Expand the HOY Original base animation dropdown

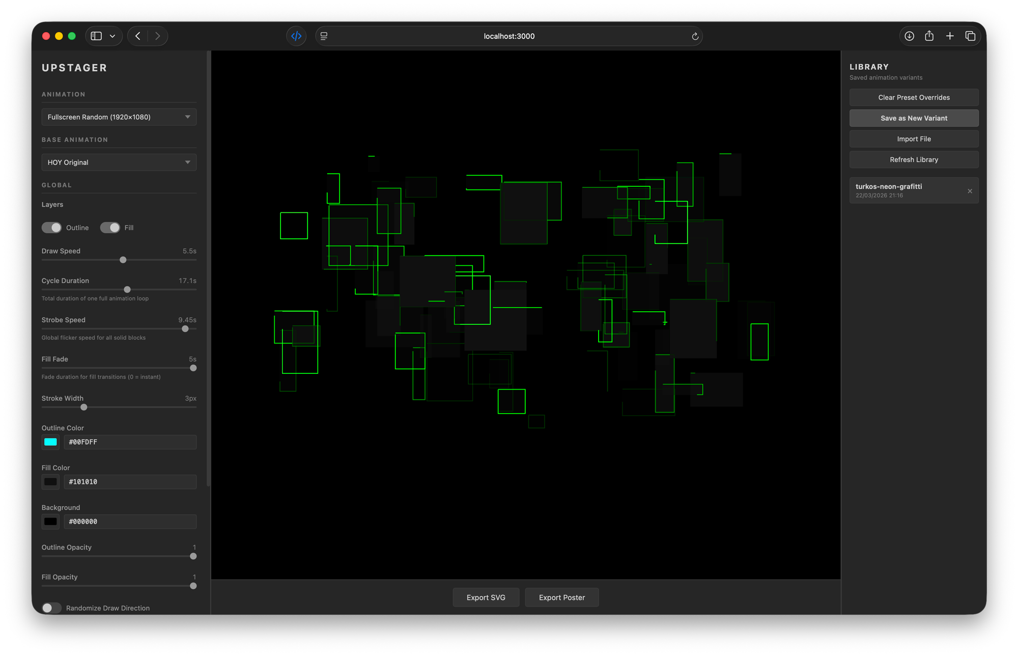tap(119, 162)
